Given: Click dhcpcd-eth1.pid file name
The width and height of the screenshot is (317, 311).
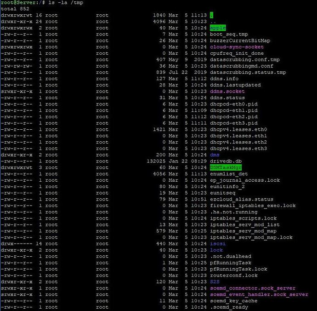Looking at the screenshot, I should pos(234,110).
